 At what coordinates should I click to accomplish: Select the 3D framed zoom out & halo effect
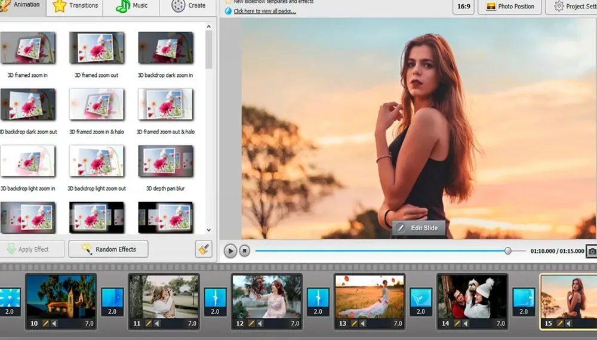pos(165,104)
